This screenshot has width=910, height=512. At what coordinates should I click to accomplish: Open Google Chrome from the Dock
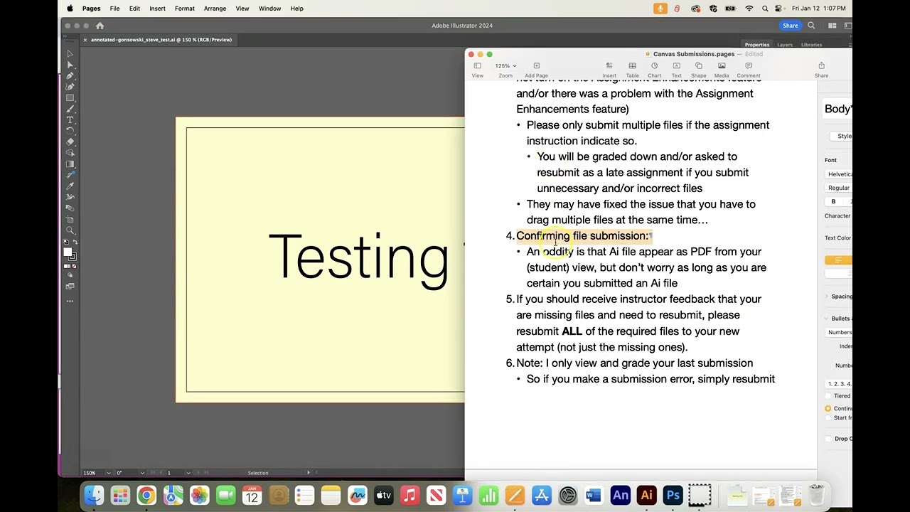146,496
